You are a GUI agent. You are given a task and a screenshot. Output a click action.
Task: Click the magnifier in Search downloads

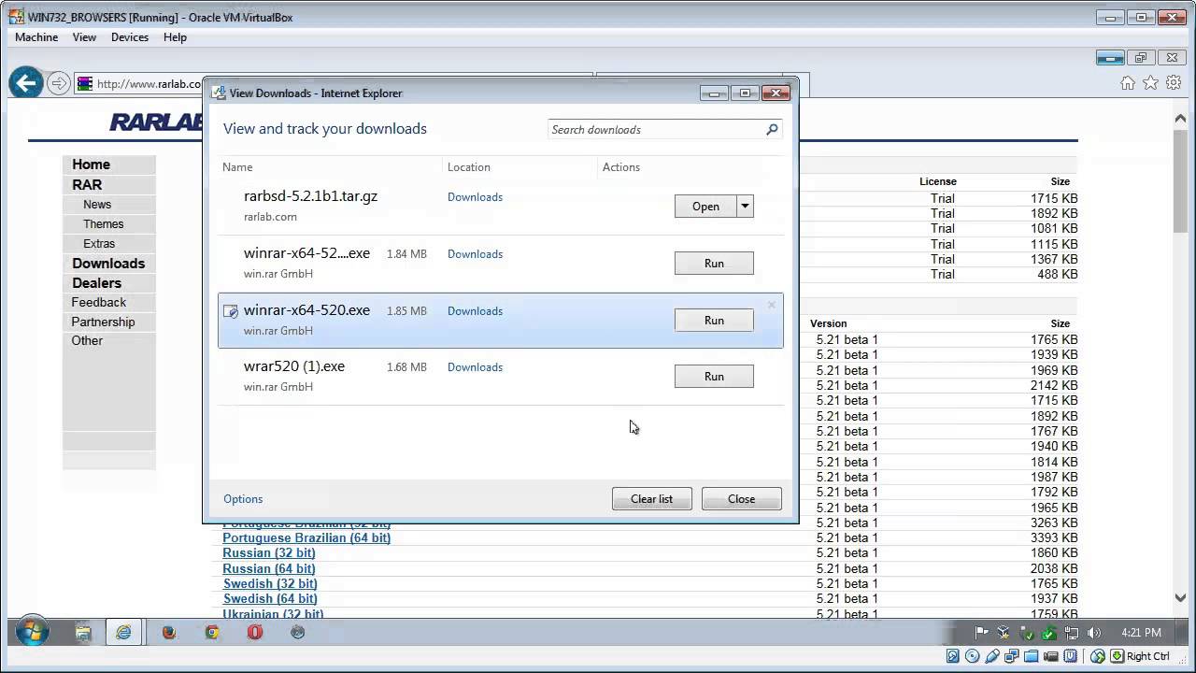772,129
